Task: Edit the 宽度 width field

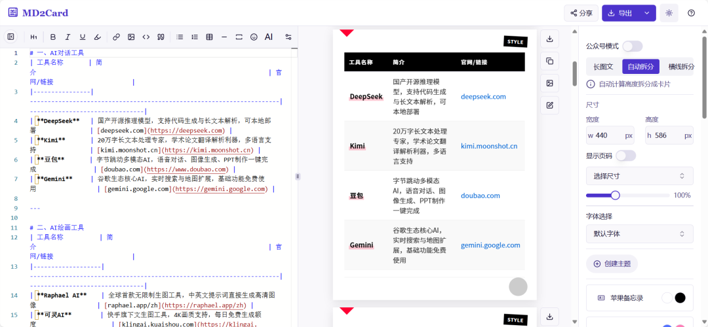Action: (x=610, y=135)
